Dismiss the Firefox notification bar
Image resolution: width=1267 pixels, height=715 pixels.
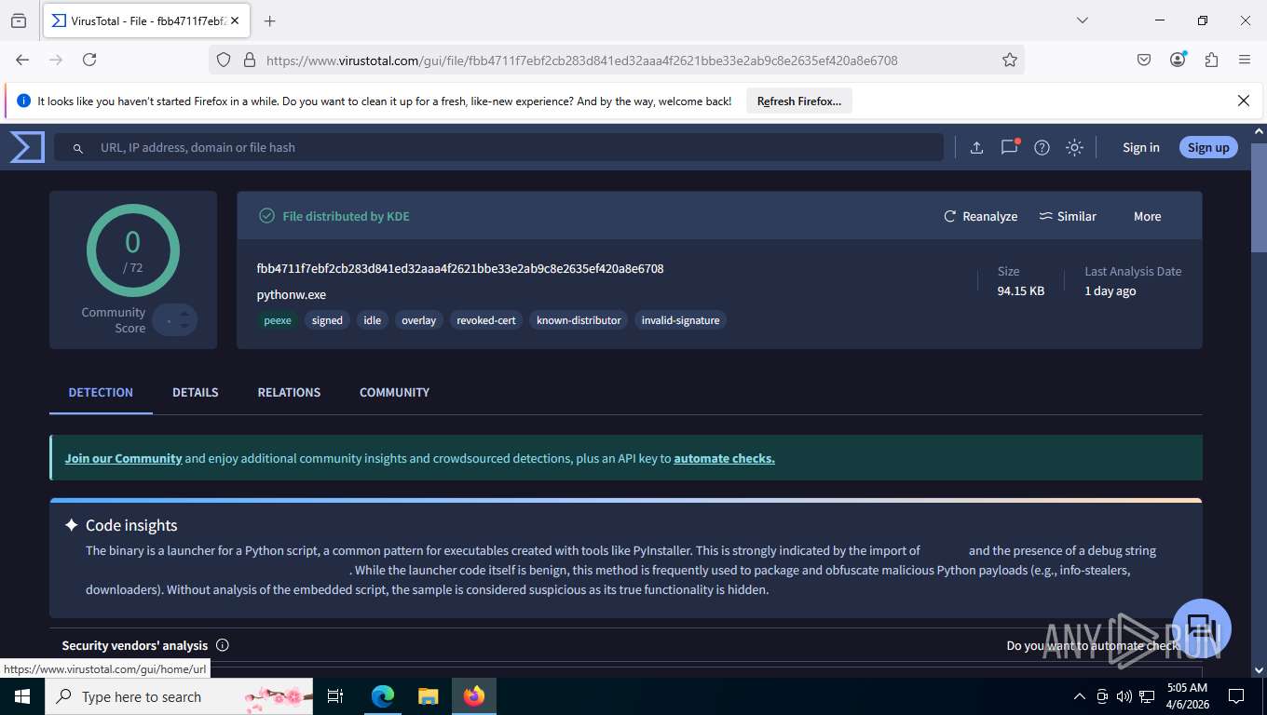1244,101
